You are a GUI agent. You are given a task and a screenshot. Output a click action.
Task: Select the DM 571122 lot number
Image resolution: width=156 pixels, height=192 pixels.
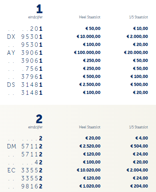tap(25, 146)
